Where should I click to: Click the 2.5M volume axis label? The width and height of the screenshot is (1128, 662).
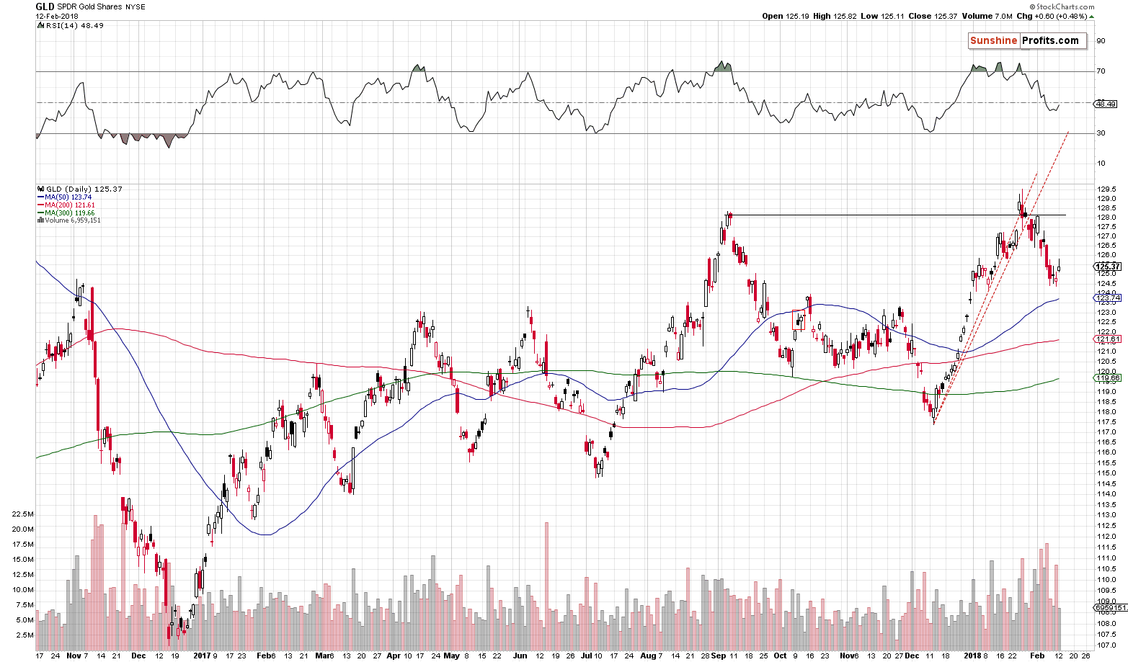(25, 635)
